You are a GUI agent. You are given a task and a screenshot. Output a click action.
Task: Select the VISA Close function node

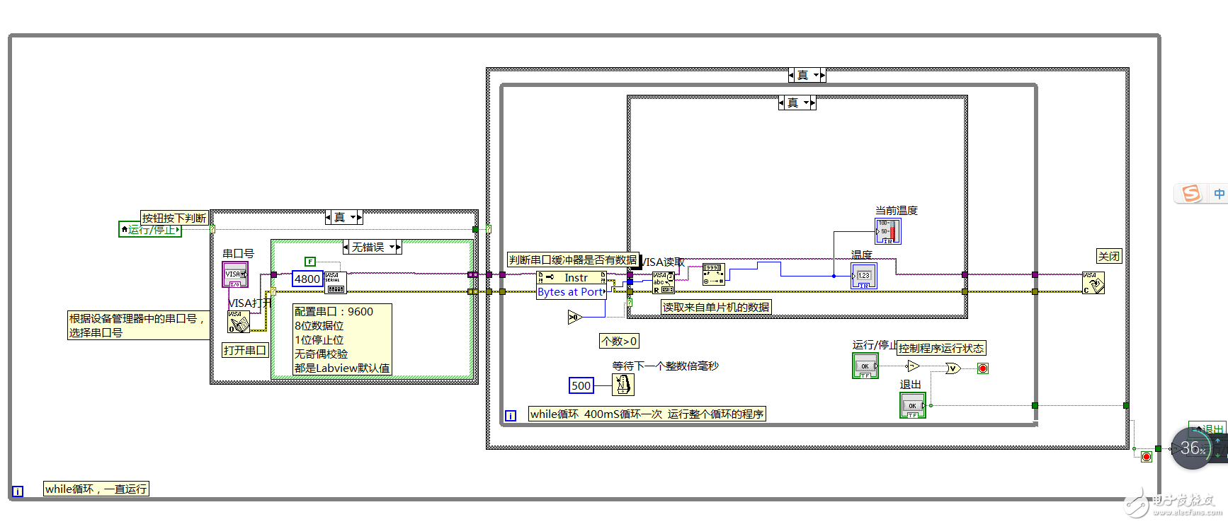coord(1093,283)
